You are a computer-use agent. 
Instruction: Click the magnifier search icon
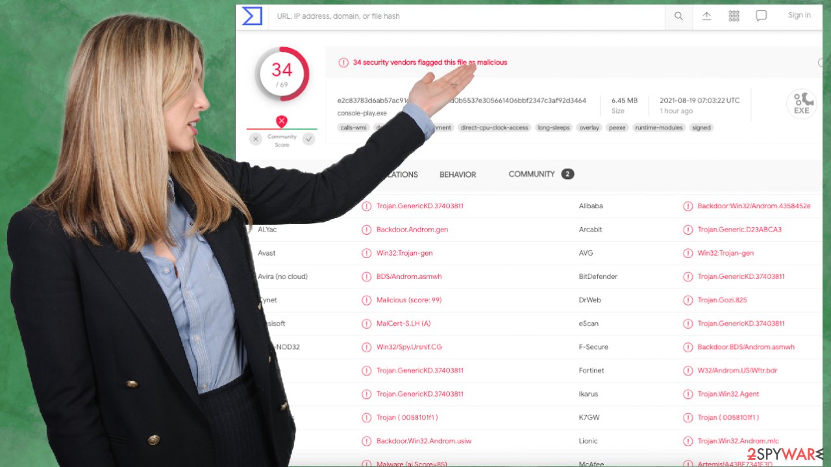(x=678, y=16)
